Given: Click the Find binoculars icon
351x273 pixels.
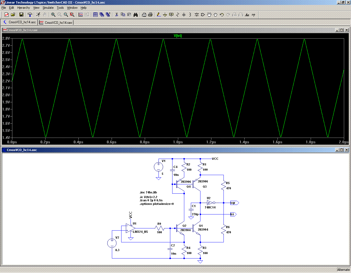Looking at the screenshot, I should click(135, 15).
